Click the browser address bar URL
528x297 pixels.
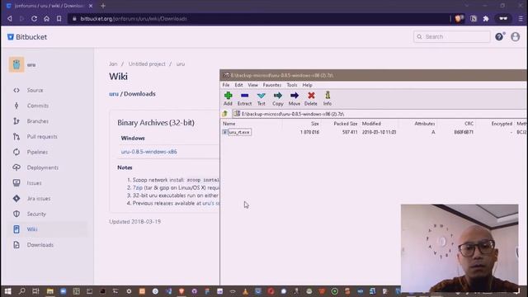pyautogui.click(x=134, y=19)
